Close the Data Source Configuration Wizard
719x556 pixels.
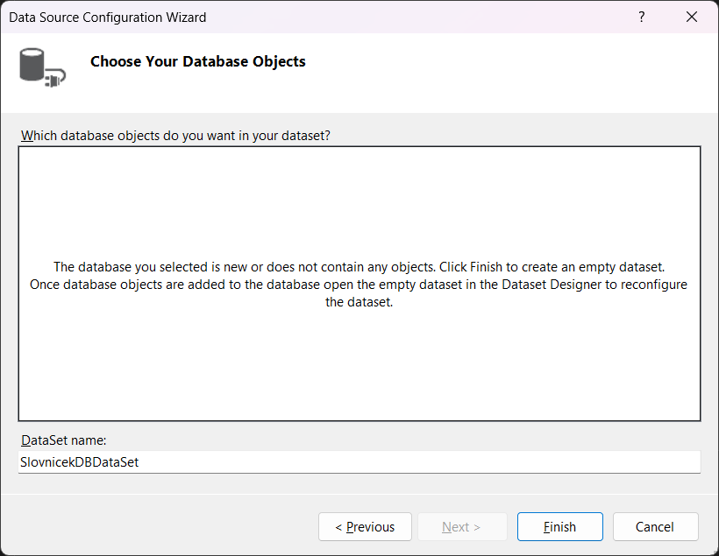coord(692,17)
